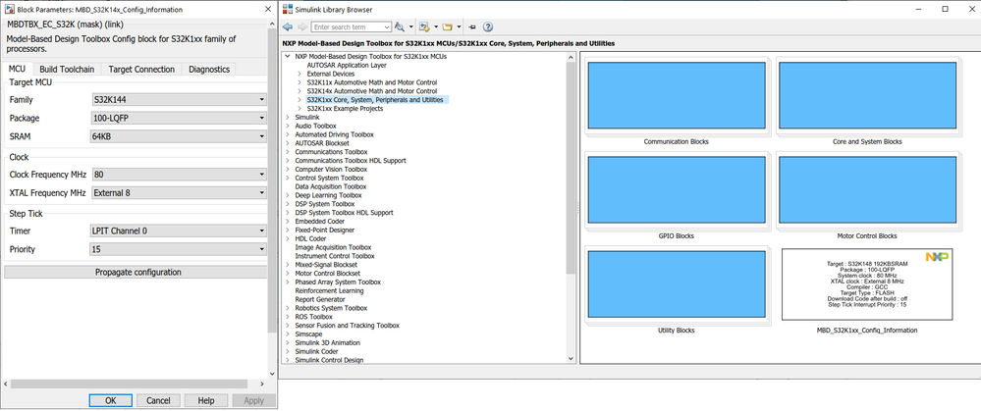Expand S32K14x Automotive Math node
981x411 pixels.
(300, 91)
